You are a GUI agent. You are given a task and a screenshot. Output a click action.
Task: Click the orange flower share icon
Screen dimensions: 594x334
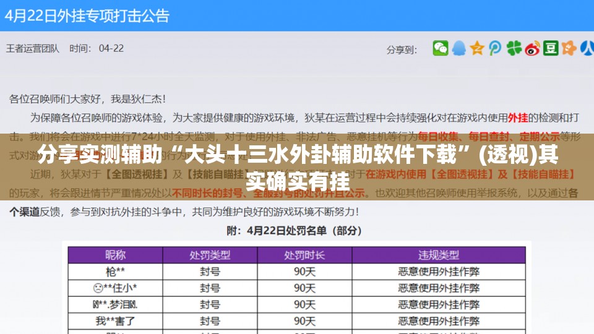[569, 48]
